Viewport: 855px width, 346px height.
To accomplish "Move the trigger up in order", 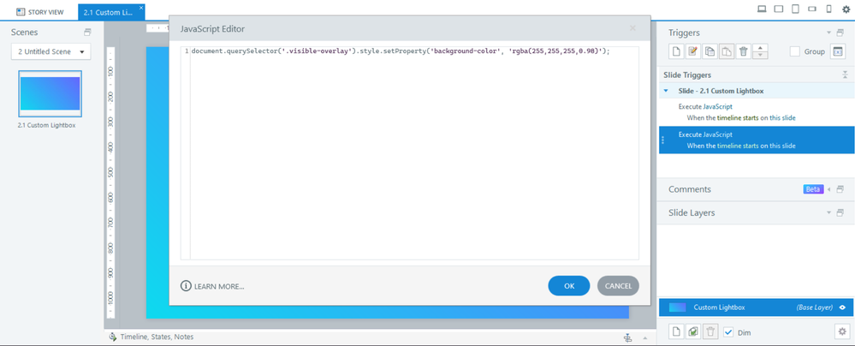I will click(760, 48).
